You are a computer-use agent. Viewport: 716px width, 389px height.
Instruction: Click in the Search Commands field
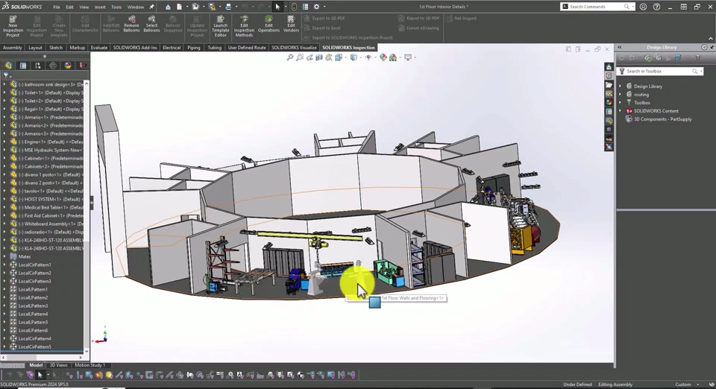(596, 7)
